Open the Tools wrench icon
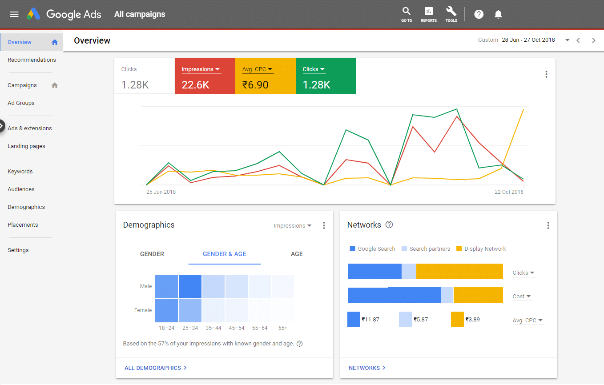The image size is (604, 385). pos(451,14)
